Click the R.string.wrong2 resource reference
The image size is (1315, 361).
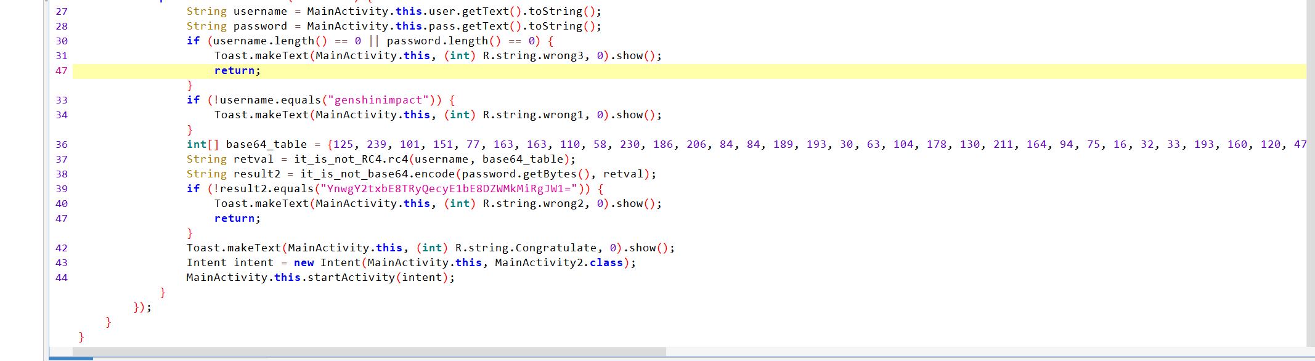[x=532, y=204]
